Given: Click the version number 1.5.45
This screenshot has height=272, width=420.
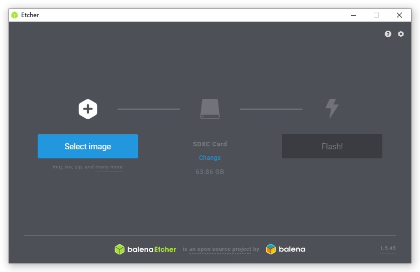Looking at the screenshot, I should pyautogui.click(x=387, y=248).
